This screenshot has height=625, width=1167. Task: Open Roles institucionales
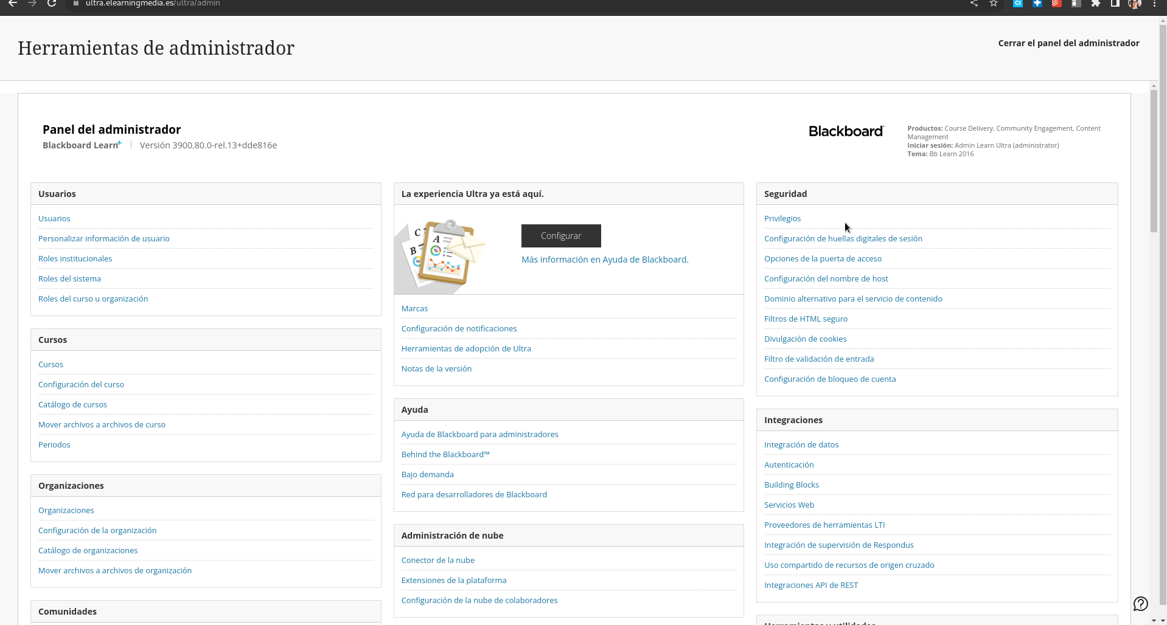tap(75, 259)
